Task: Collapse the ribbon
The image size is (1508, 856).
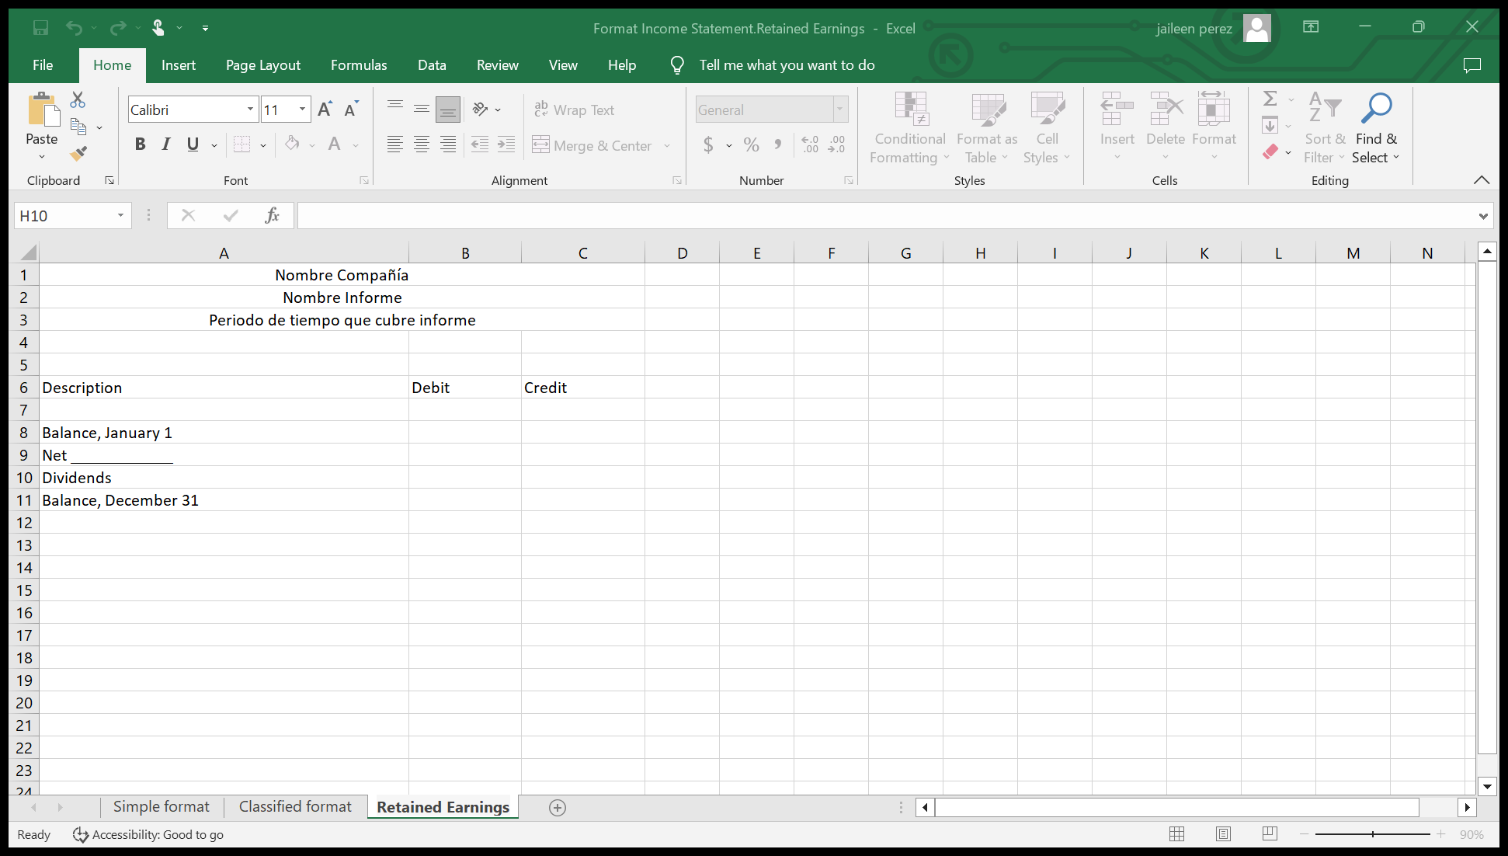Action: (x=1481, y=179)
